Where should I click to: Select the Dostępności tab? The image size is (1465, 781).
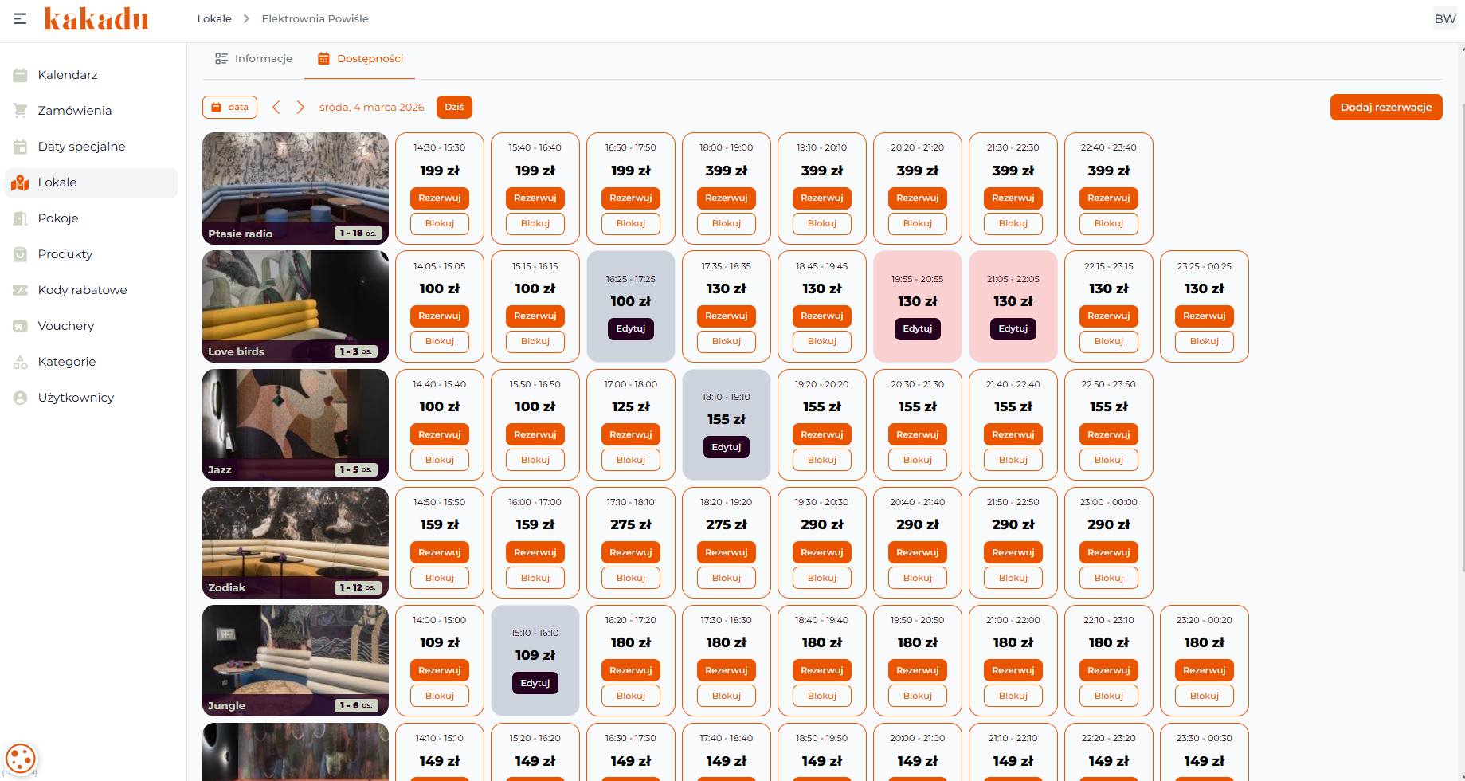click(360, 59)
